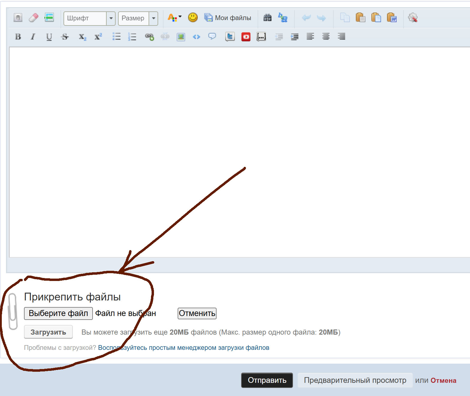The width and height of the screenshot is (470, 396).
Task: Click the insert link icon
Action: click(x=149, y=37)
